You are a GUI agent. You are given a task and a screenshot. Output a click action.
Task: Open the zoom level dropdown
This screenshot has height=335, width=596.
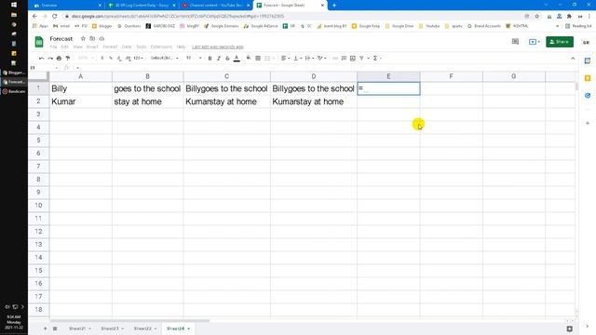tap(86, 58)
